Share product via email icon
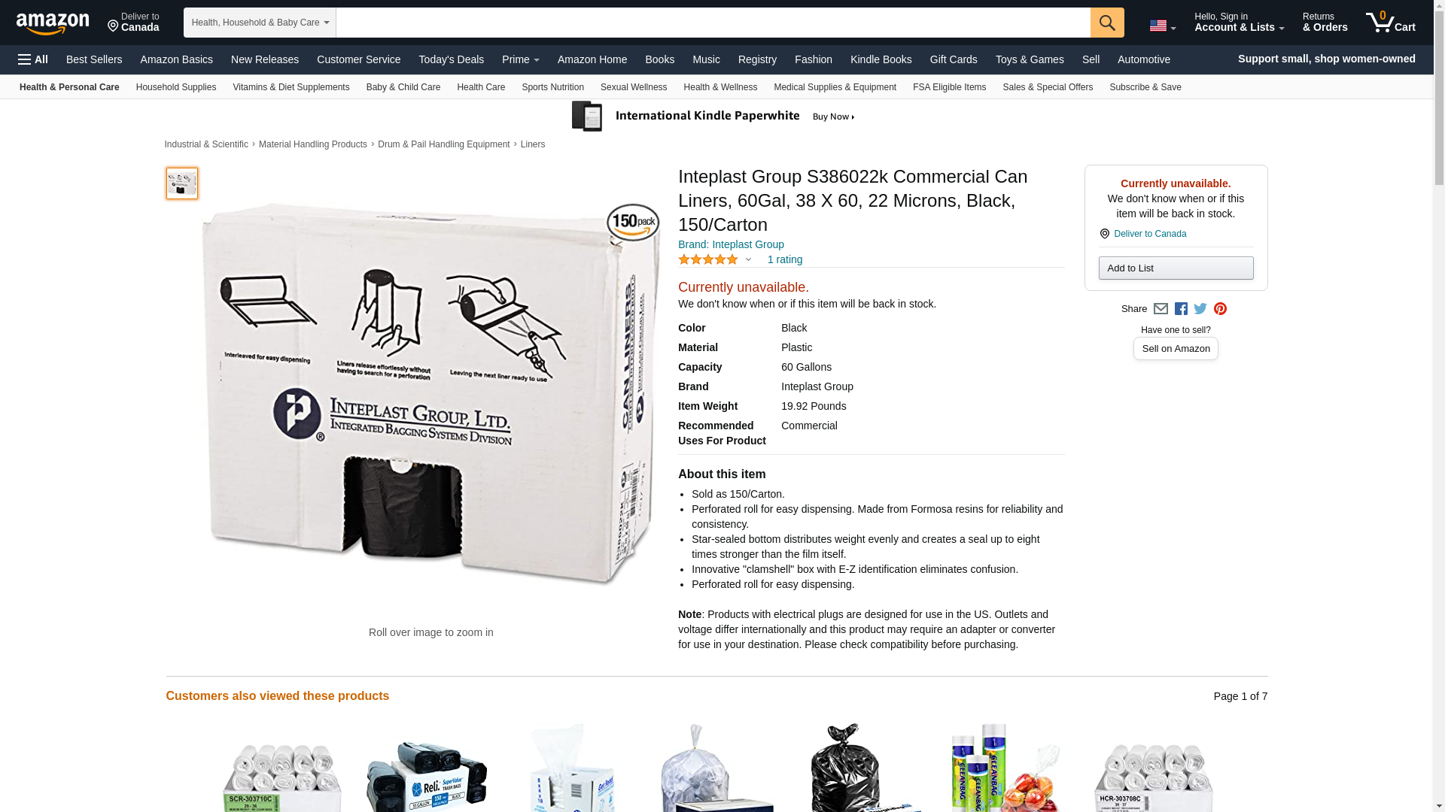Screen dimensions: 1445x812 (1161, 309)
